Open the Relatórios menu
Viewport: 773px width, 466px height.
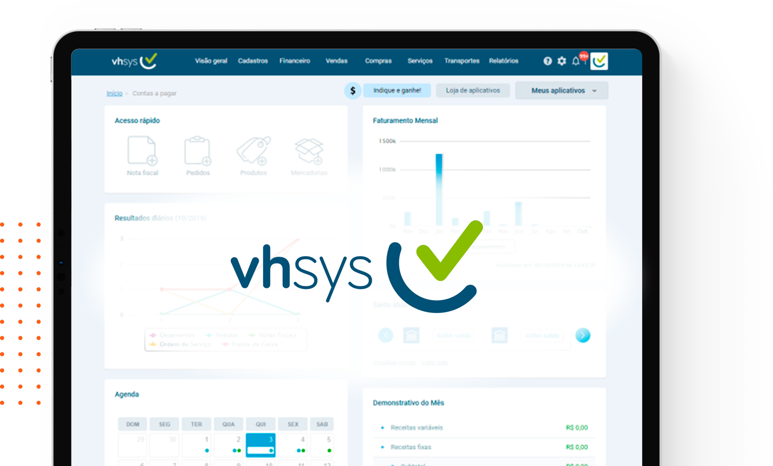[x=504, y=61]
